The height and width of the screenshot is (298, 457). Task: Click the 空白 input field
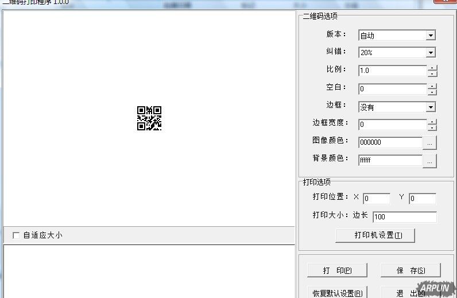coord(393,88)
